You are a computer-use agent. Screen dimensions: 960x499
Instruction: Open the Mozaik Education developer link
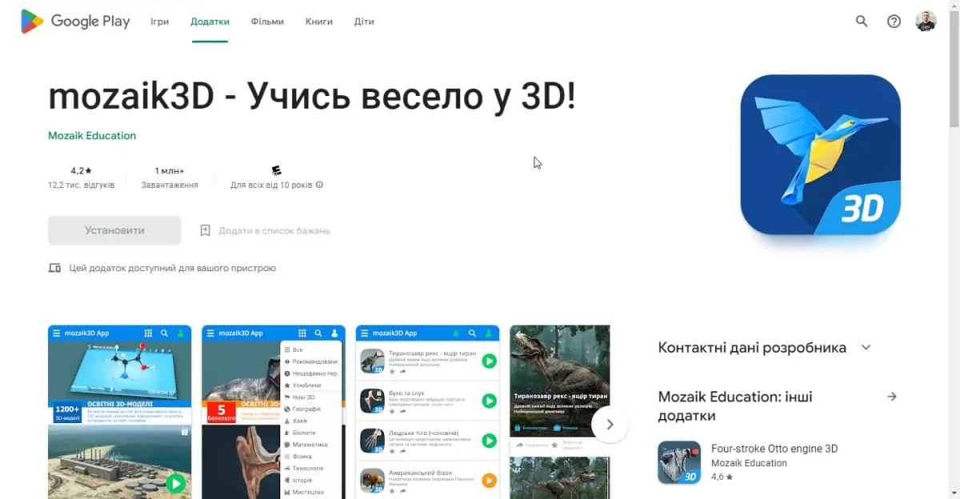(x=92, y=135)
